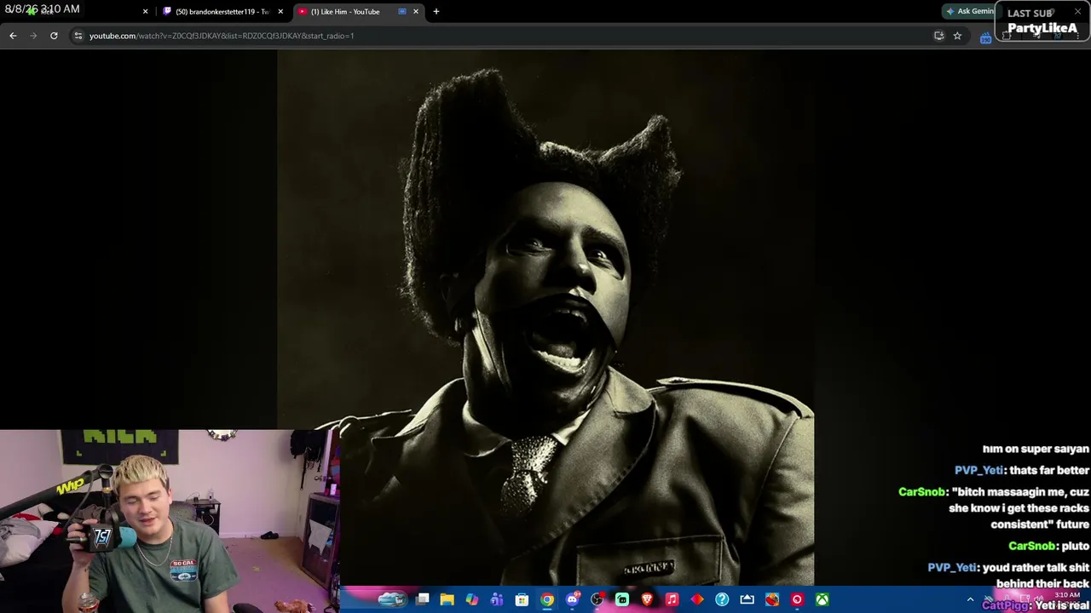Open File Explorer from the taskbar
This screenshot has width=1091, height=613.
point(447,600)
